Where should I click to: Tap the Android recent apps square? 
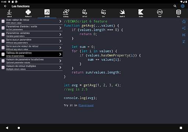point(181,128)
